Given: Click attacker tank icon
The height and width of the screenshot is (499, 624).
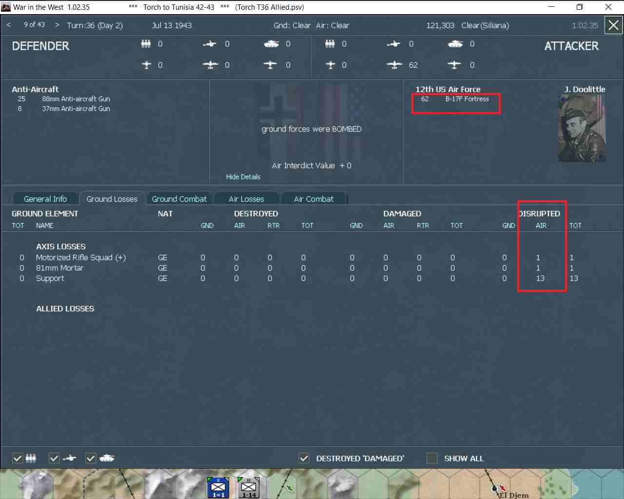Looking at the screenshot, I should tap(455, 44).
